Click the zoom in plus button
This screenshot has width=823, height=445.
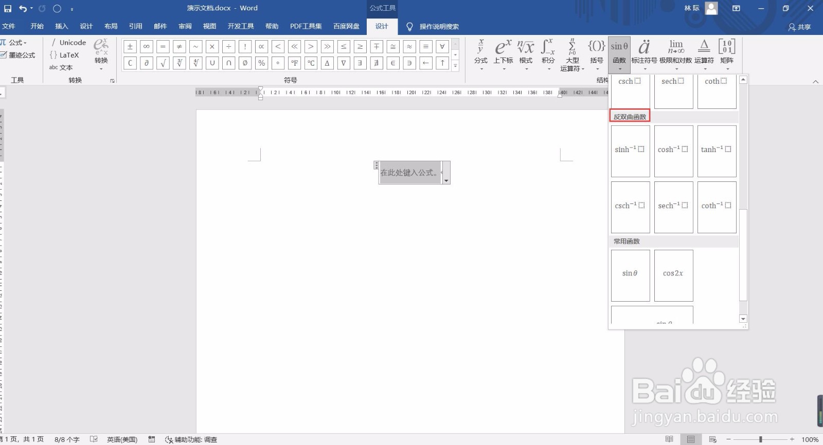tap(792, 439)
